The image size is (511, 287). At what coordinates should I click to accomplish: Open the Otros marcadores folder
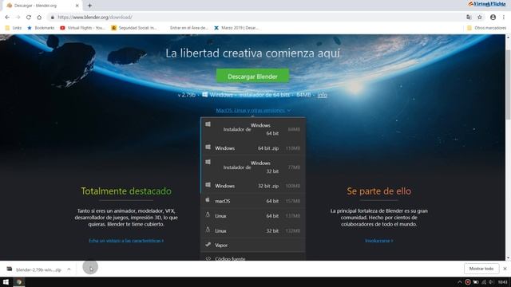click(x=486, y=28)
